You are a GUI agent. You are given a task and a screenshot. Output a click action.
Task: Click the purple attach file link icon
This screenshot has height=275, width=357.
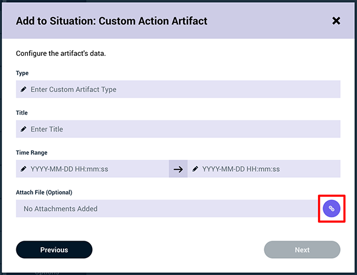[331, 209]
